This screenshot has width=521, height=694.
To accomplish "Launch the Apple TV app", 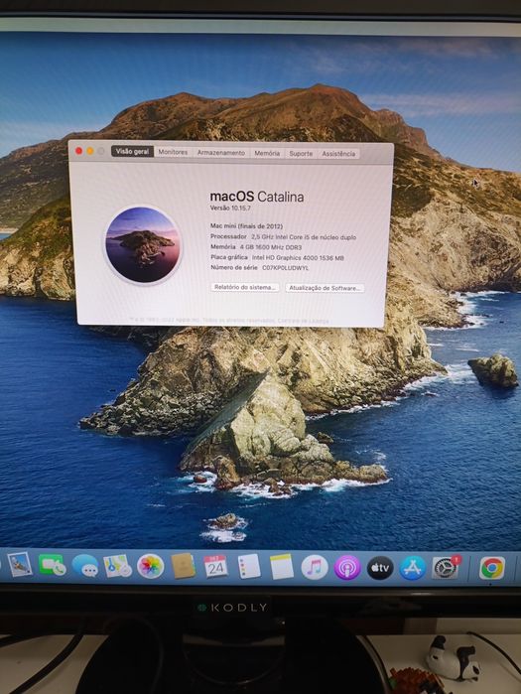I will point(380,568).
